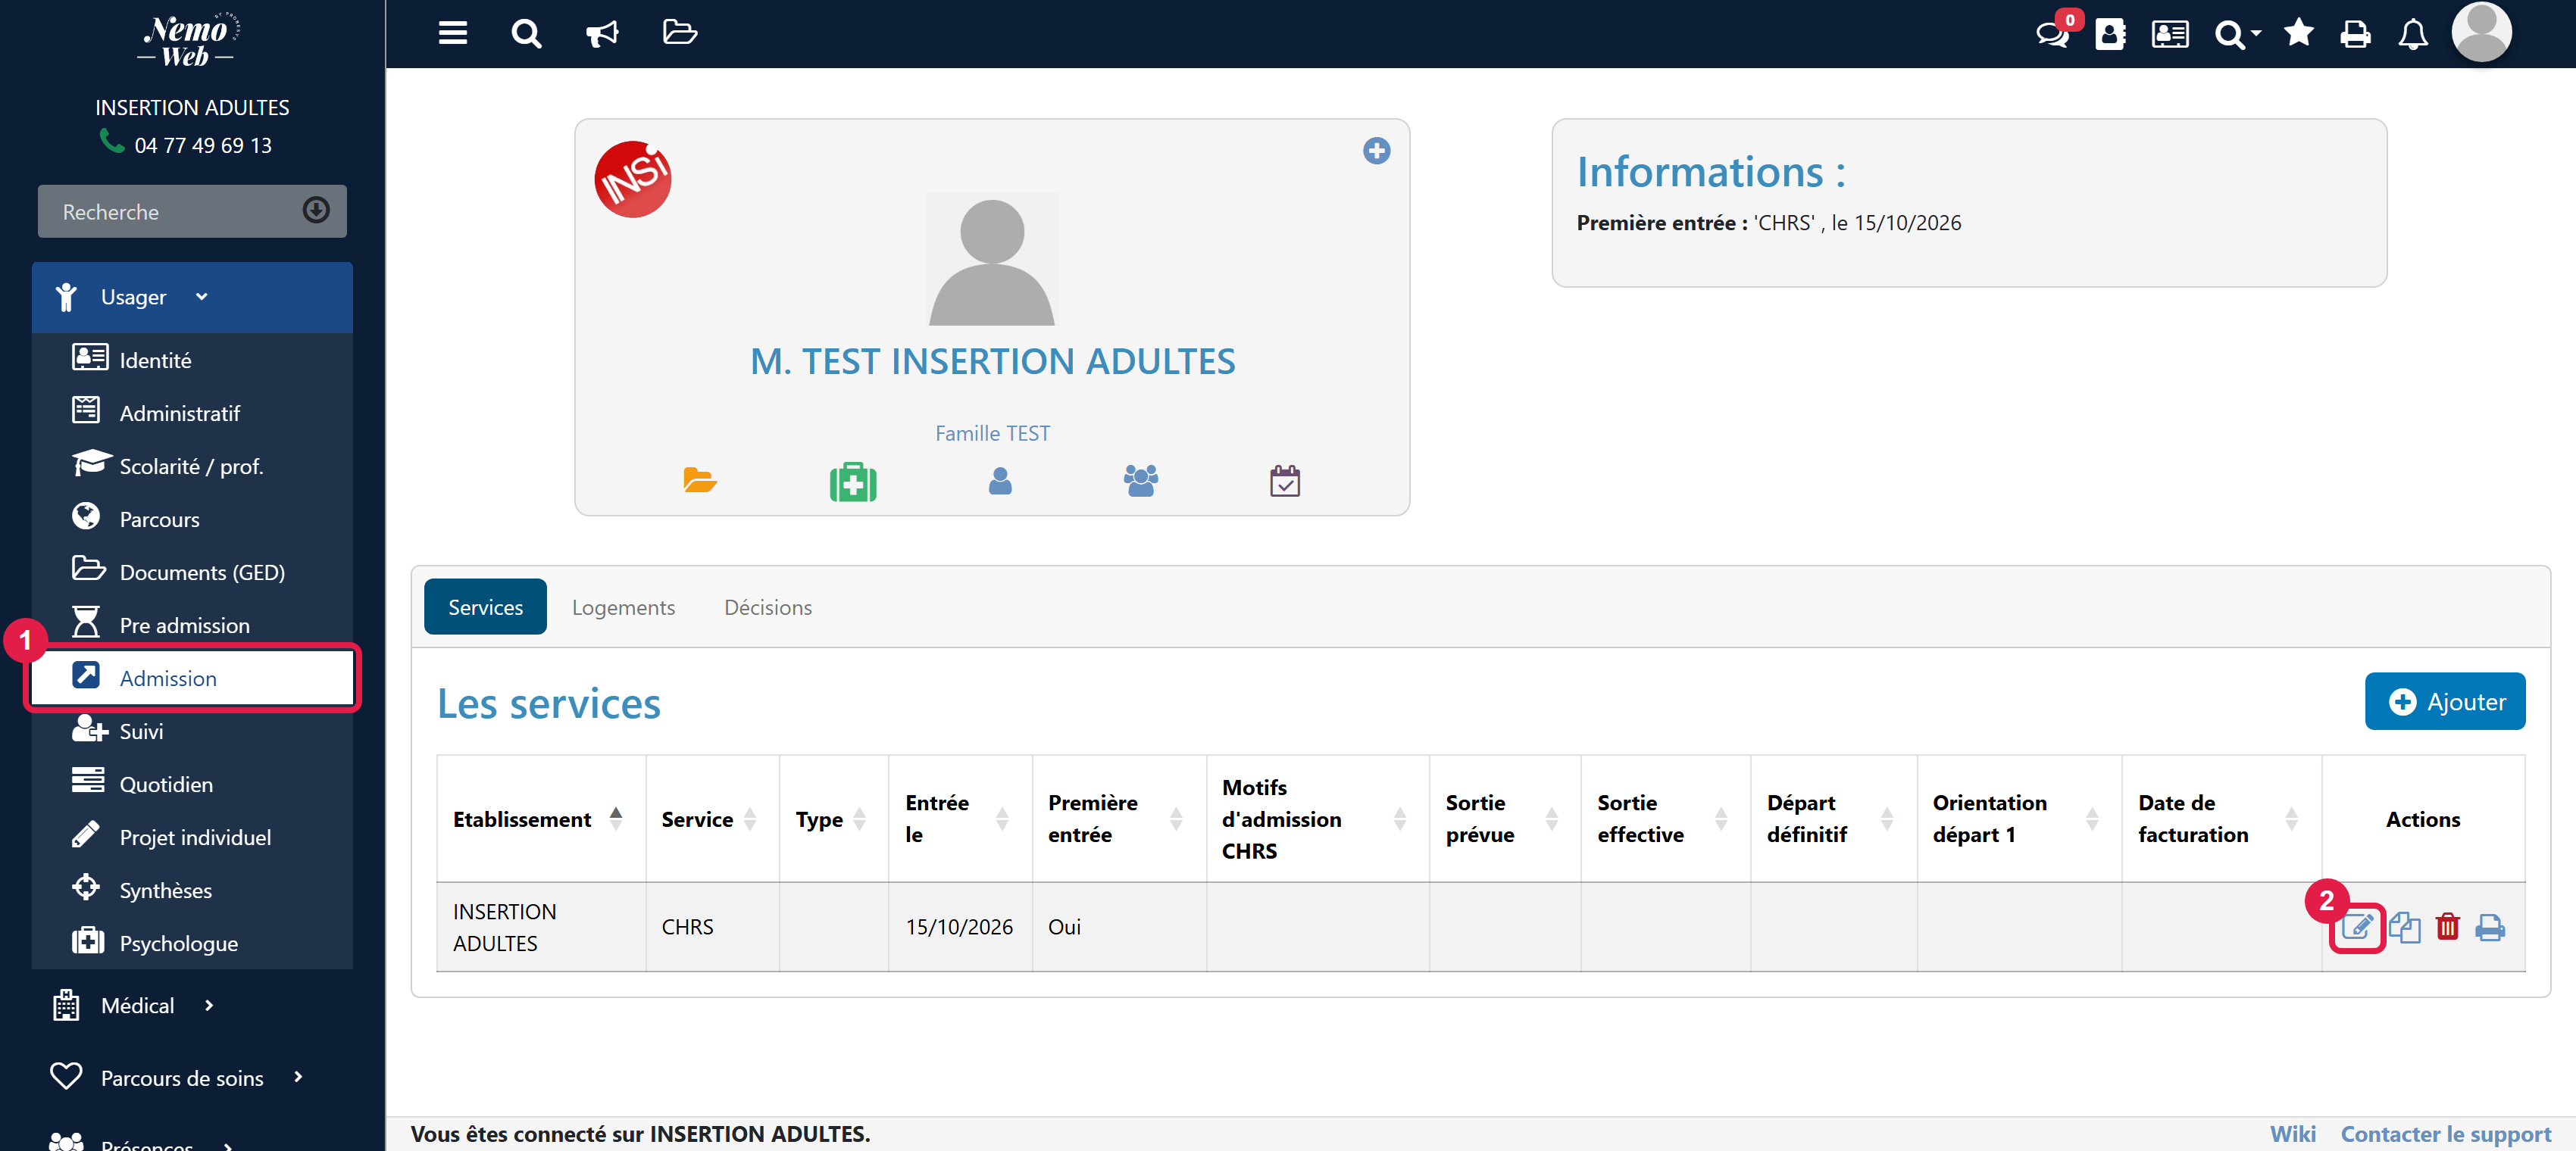Screen dimensions: 2576x1151
Task: Click the plus icon on profile card
Action: [x=1376, y=151]
